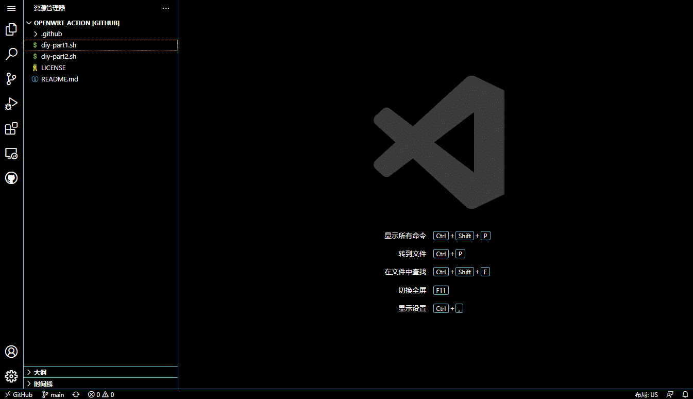
Task: Click the 显示所有命令 label
Action: [x=405, y=236]
